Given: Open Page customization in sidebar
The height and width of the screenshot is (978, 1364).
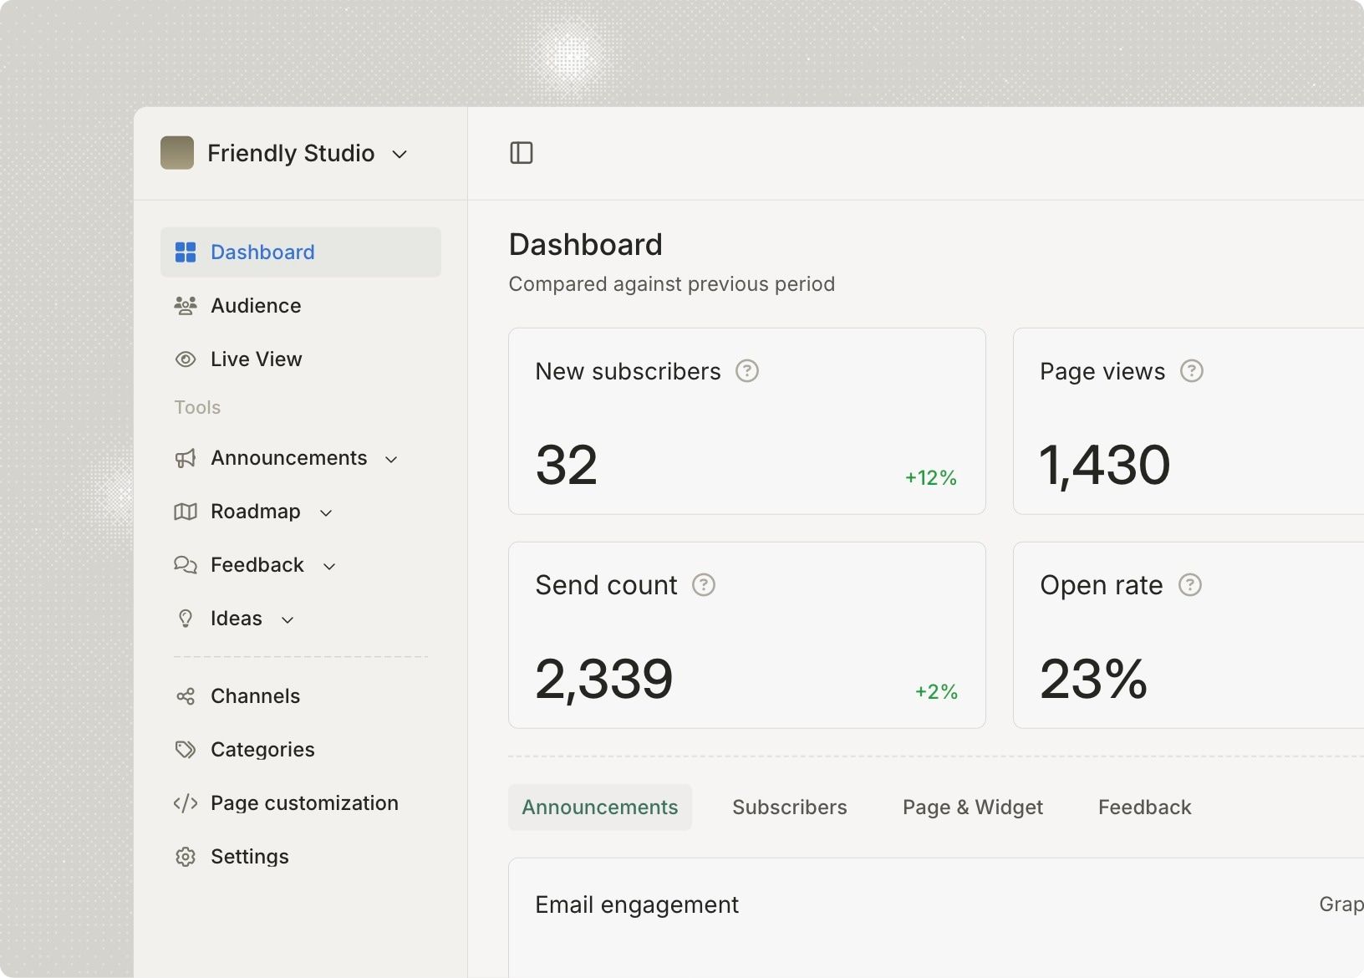Looking at the screenshot, I should [x=304, y=803].
